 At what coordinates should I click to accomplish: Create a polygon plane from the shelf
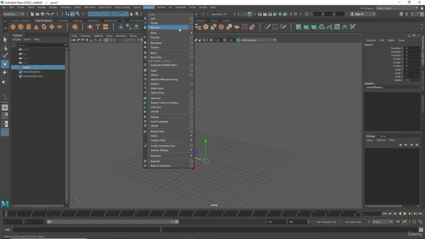pyautogui.click(x=52, y=27)
